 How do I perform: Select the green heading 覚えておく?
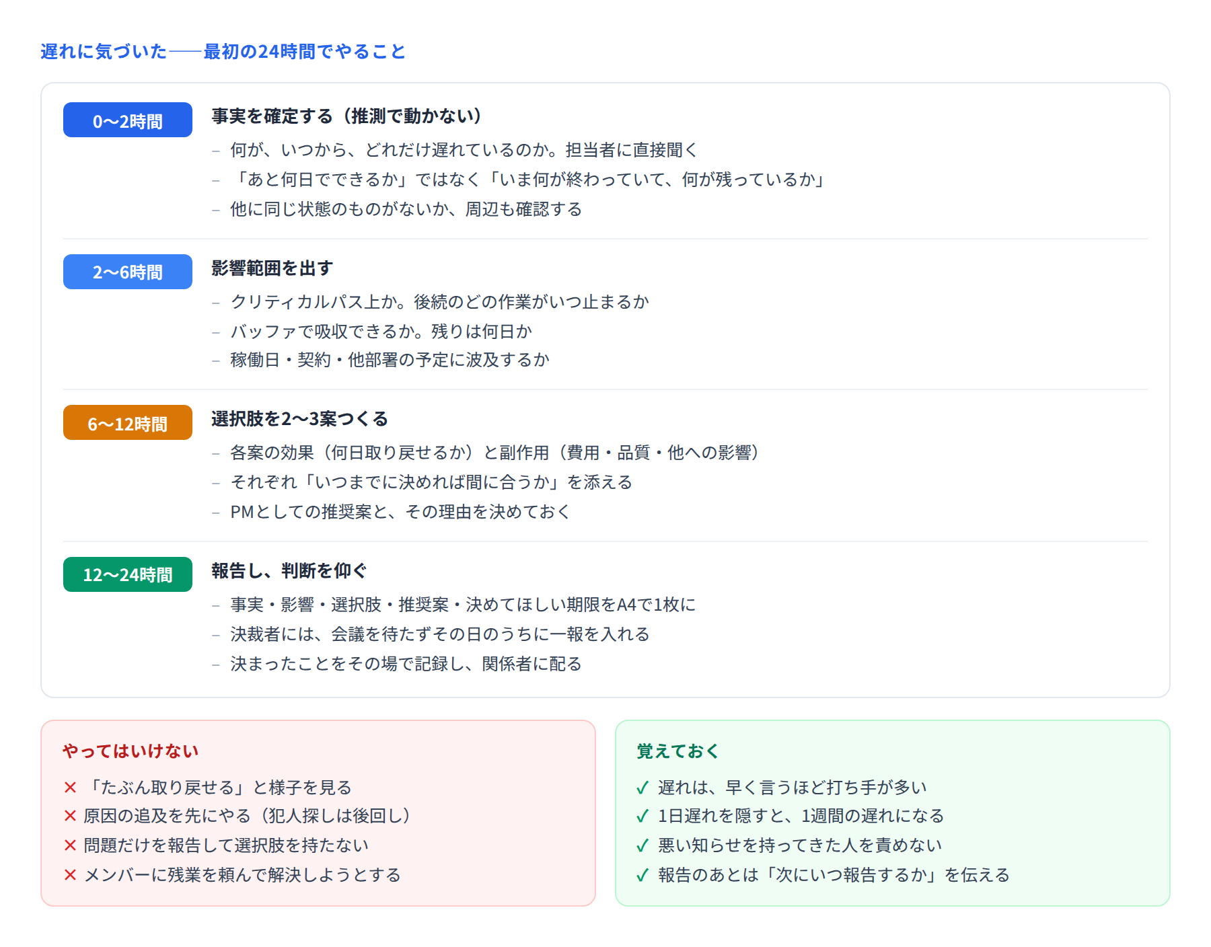[x=678, y=751]
